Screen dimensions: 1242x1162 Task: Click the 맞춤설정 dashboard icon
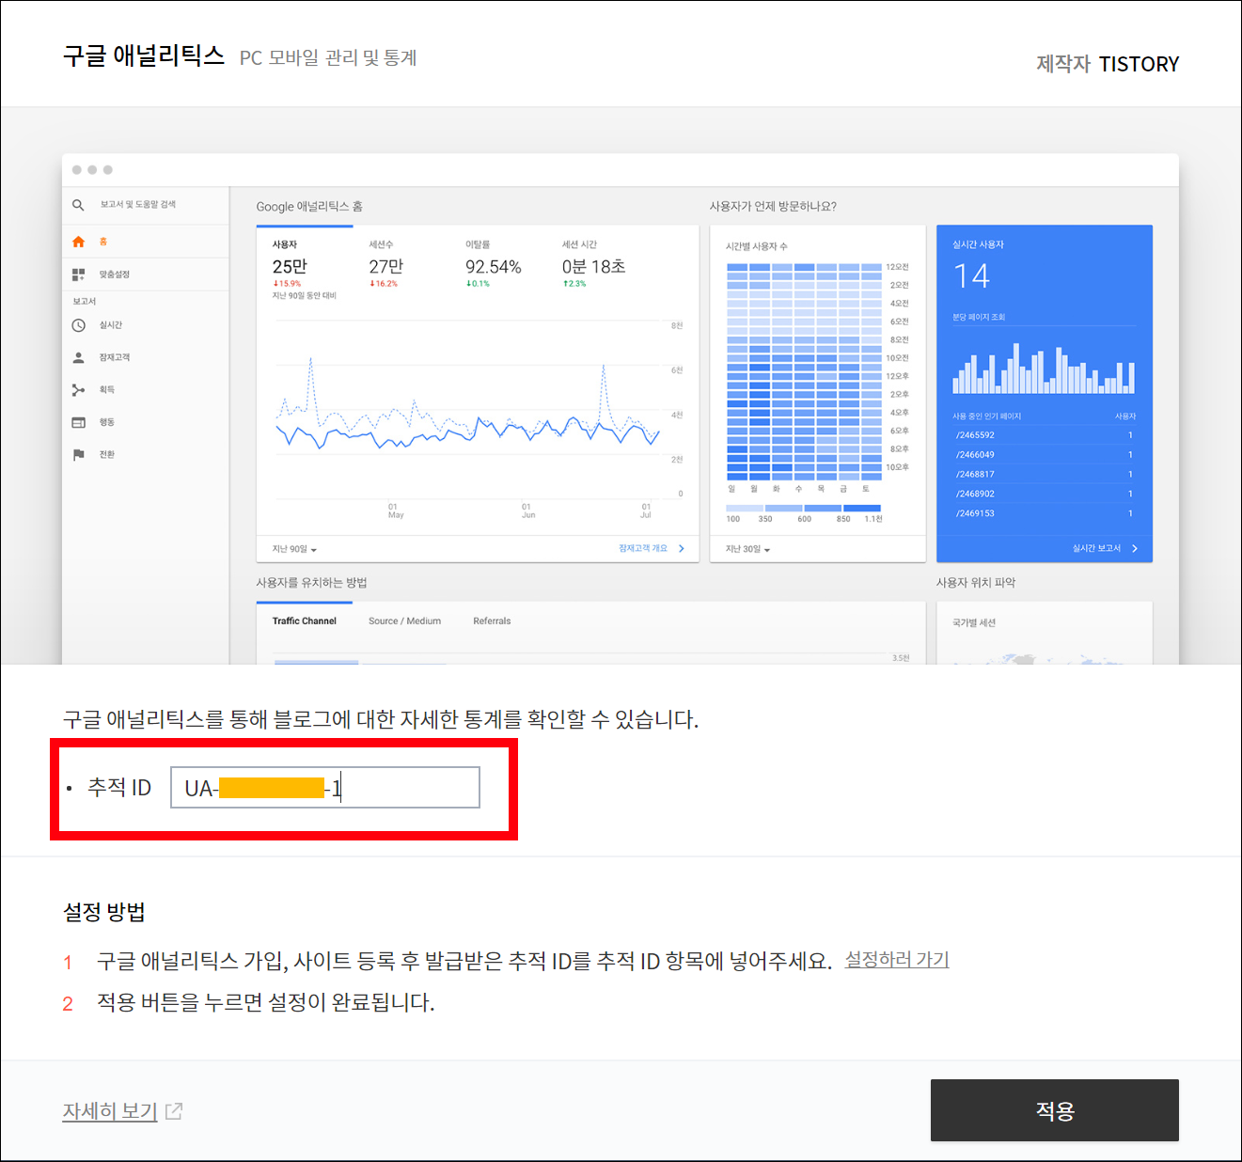pos(78,275)
